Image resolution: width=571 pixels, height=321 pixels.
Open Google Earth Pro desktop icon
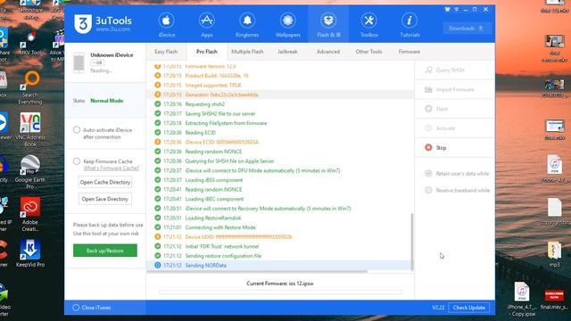click(x=30, y=172)
